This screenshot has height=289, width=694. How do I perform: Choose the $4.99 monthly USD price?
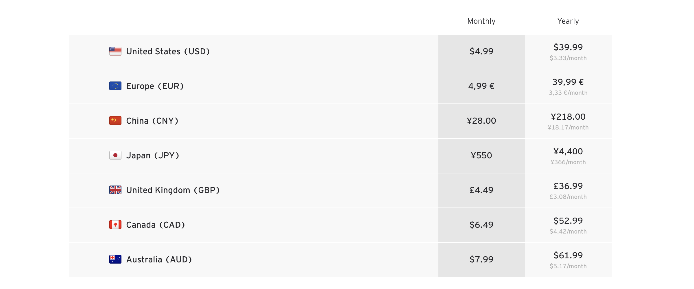click(x=481, y=51)
